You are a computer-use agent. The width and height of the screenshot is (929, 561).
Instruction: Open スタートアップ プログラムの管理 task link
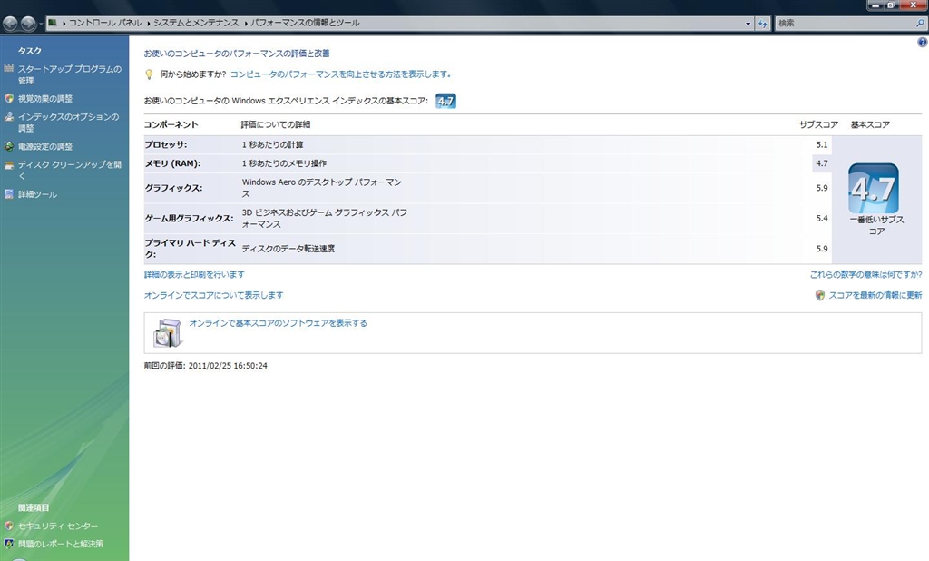69,74
